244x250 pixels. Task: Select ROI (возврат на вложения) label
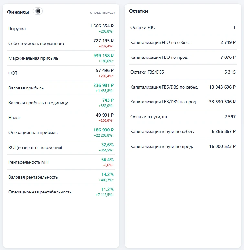(x=35, y=147)
